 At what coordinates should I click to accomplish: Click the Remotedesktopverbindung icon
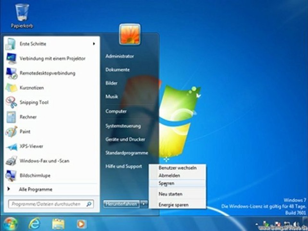pos(12,73)
